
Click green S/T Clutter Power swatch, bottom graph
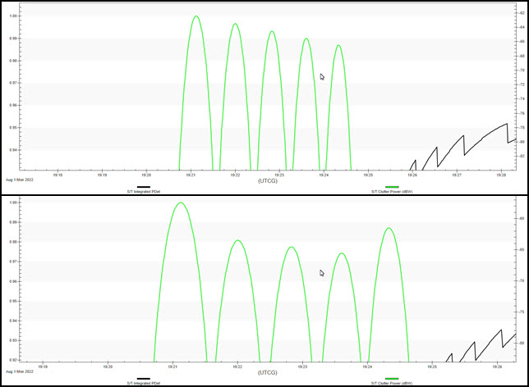(x=392, y=379)
